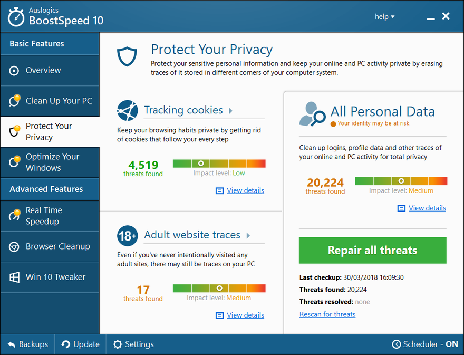
Task: Expand the help dropdown menu
Action: (x=384, y=16)
